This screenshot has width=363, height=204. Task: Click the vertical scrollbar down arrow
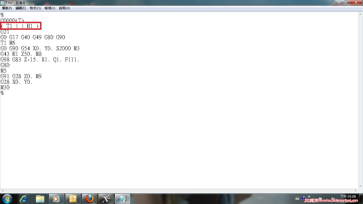point(361,186)
